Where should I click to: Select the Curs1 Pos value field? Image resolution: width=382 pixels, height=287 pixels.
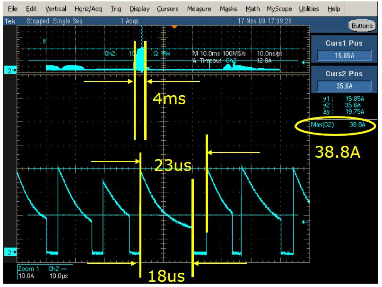(x=344, y=56)
